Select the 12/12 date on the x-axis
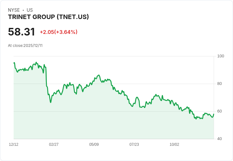Screen dimensions: 233x161 pyautogui.click(x=14, y=145)
